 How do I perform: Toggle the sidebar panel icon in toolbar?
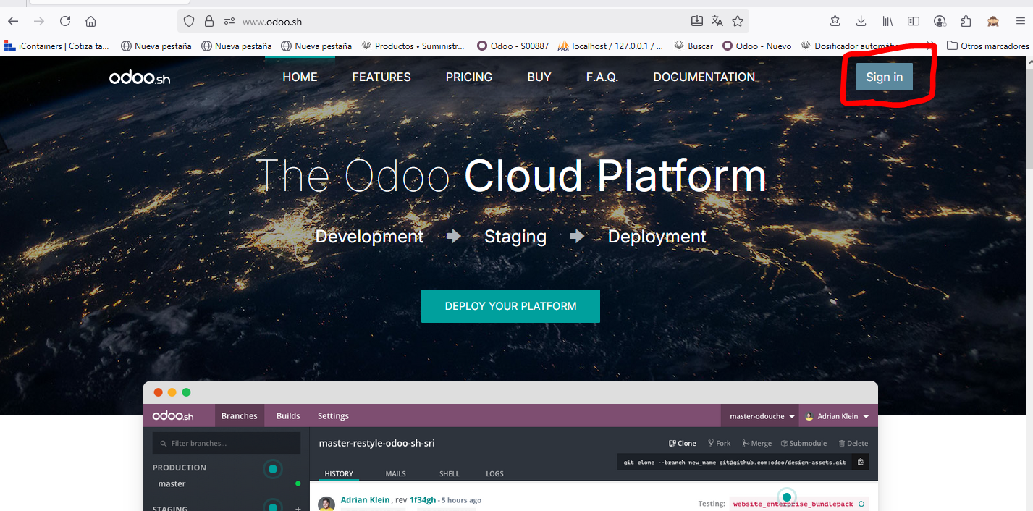point(914,21)
